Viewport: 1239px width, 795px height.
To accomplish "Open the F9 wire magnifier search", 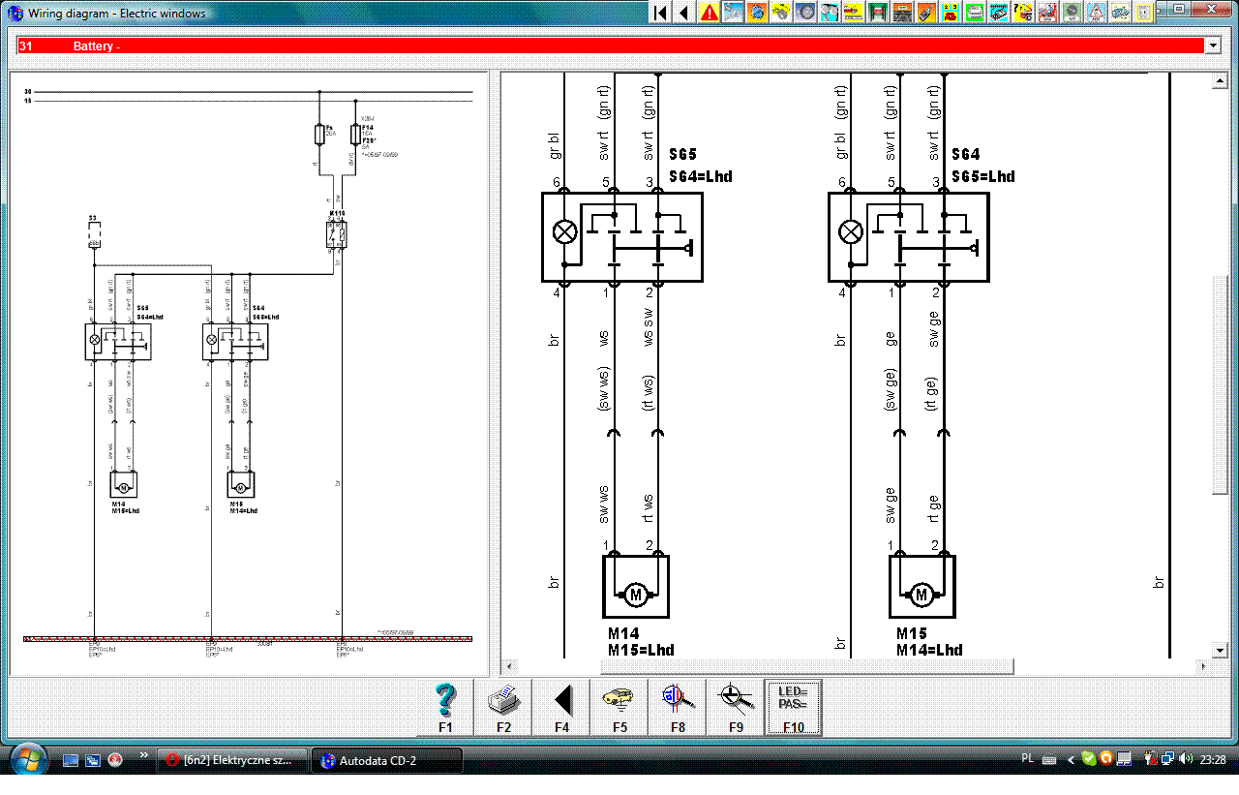I will [x=736, y=708].
